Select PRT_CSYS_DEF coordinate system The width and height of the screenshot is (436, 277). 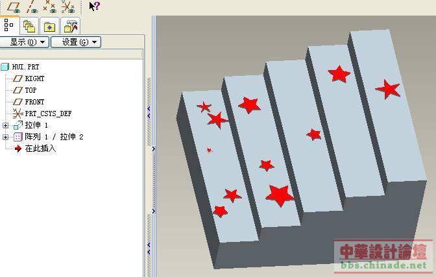[48, 114]
